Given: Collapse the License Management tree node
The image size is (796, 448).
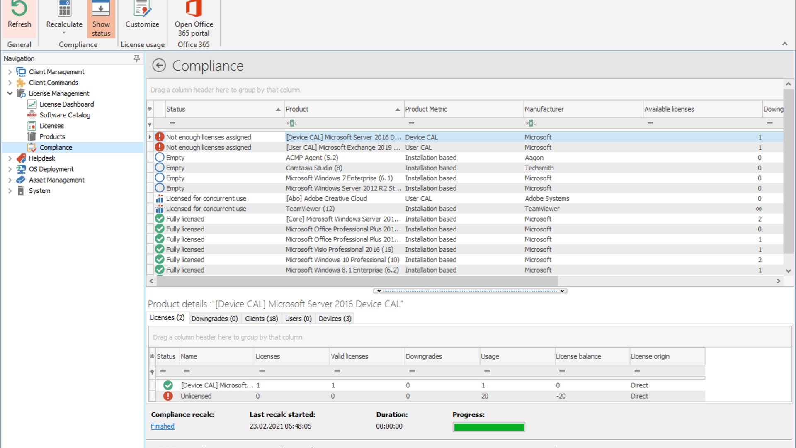Looking at the screenshot, I should coord(10,93).
